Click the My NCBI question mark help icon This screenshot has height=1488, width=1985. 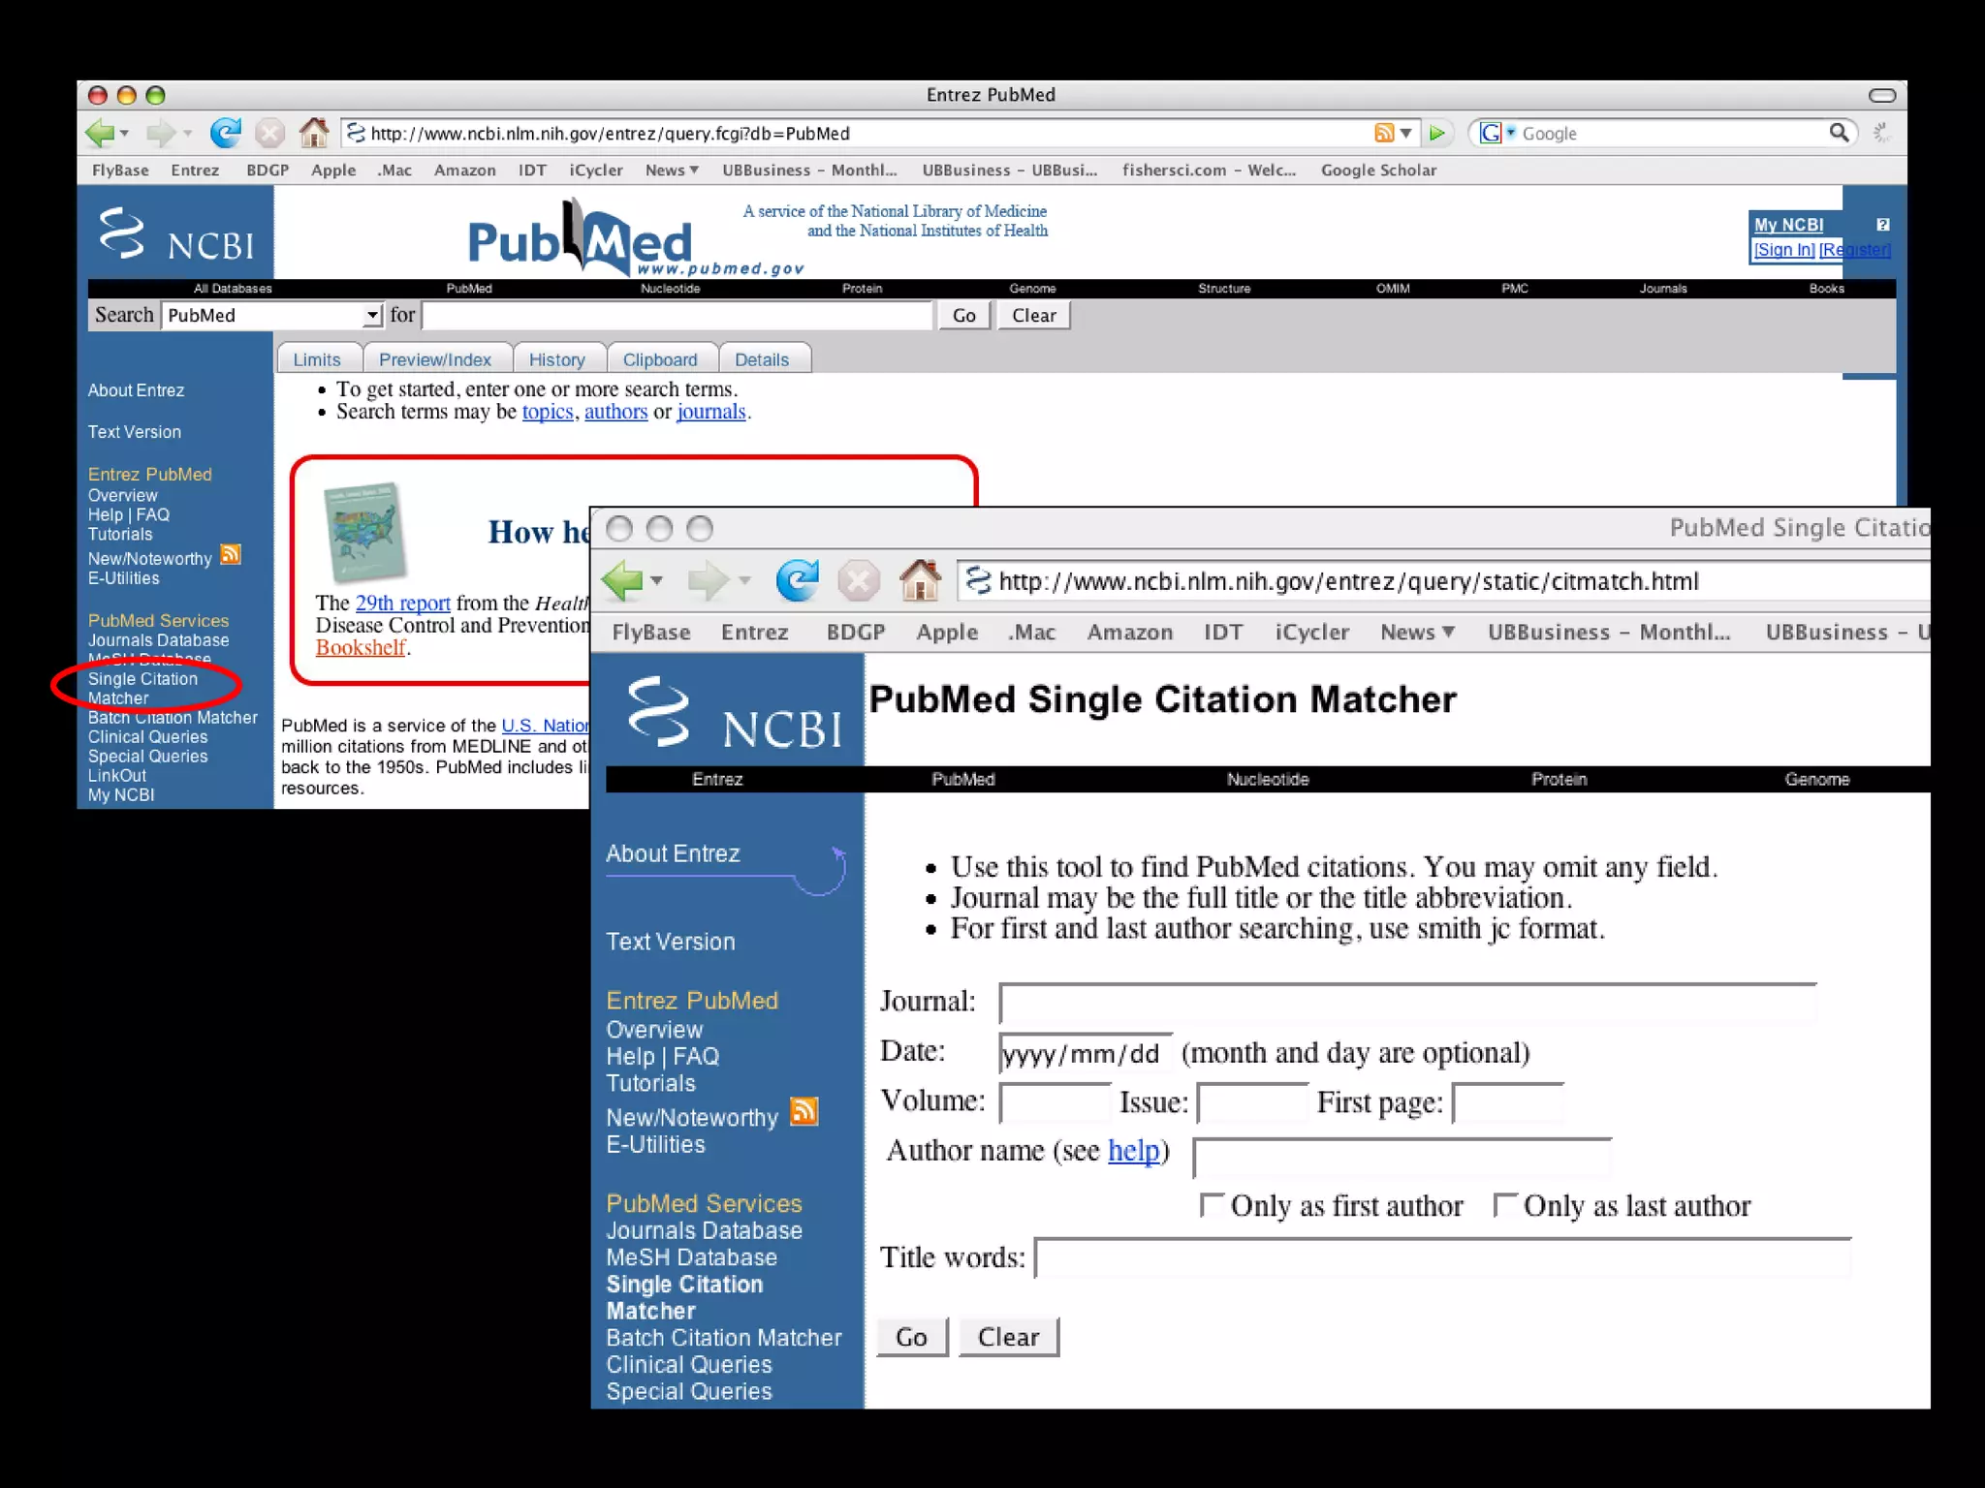pos(1882,225)
